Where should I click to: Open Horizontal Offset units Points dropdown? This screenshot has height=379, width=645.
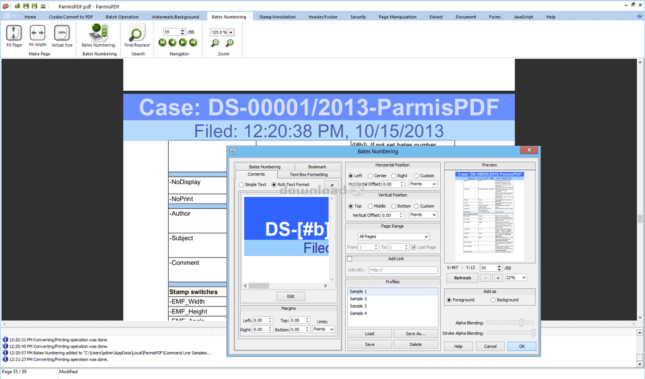coord(423,184)
